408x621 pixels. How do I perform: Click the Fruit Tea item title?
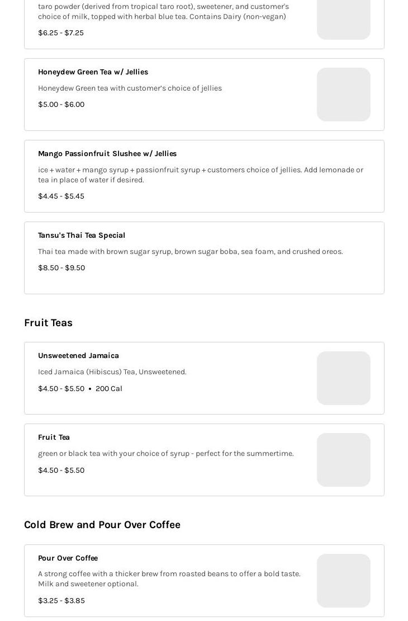[54, 437]
